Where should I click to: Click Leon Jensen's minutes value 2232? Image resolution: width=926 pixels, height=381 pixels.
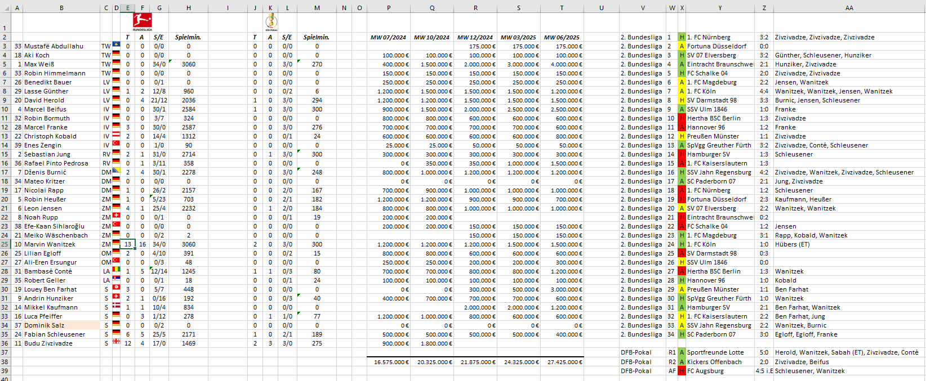click(189, 208)
